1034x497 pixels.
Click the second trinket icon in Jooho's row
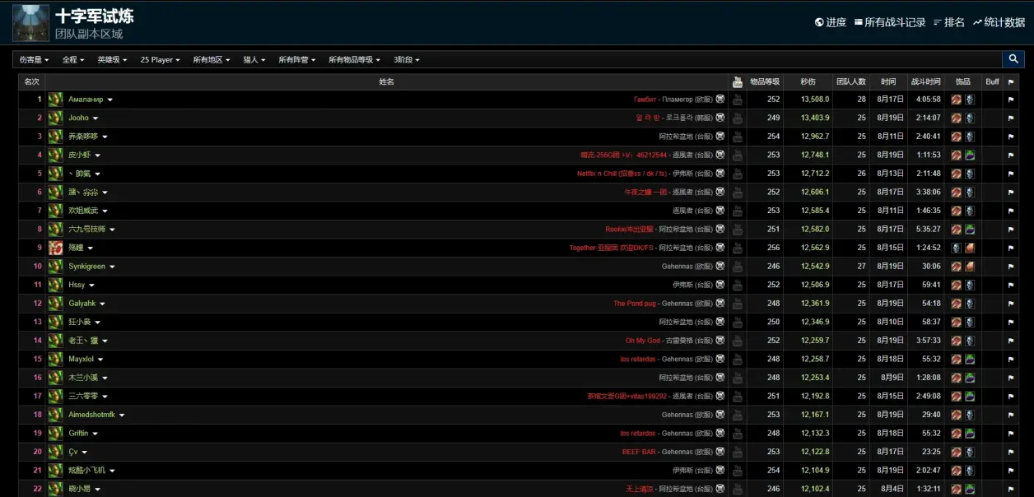[970, 118]
